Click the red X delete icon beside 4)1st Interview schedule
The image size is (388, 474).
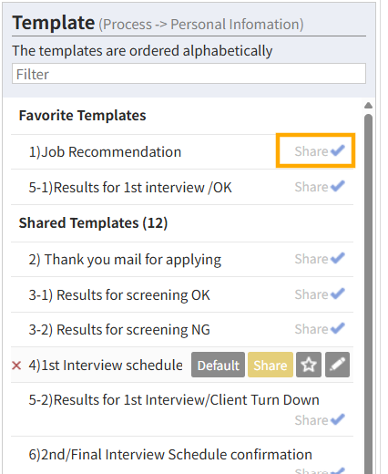[x=16, y=366]
